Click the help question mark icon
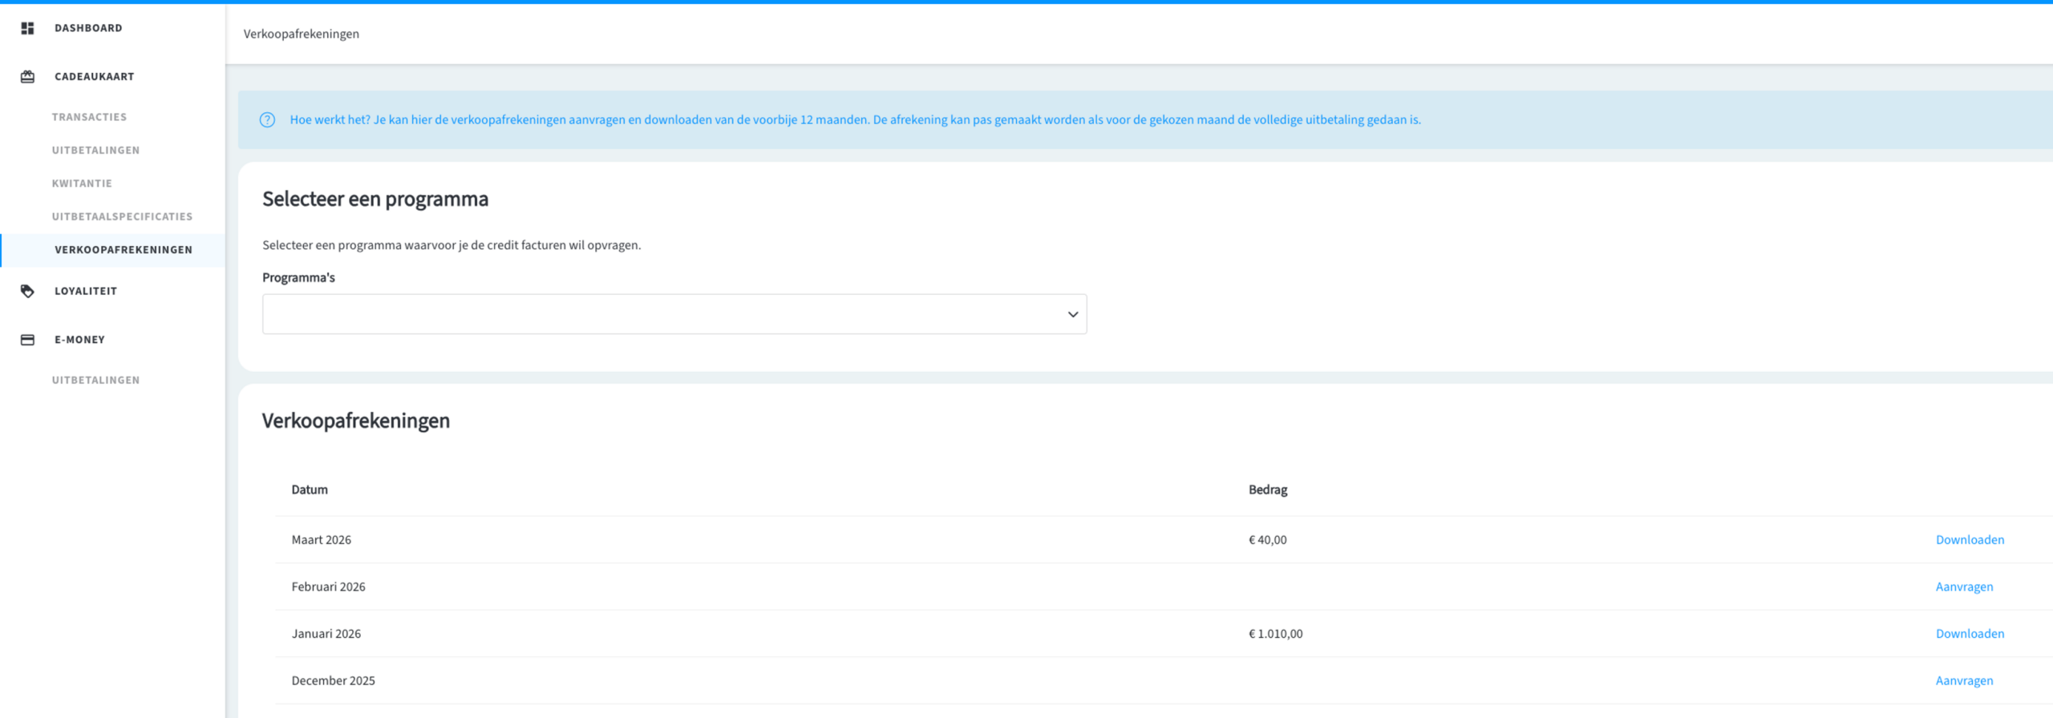 (267, 120)
